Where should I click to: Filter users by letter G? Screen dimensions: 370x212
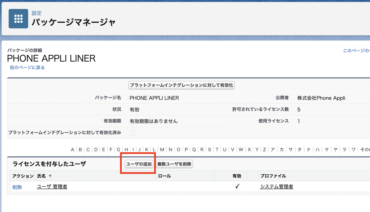119,150
